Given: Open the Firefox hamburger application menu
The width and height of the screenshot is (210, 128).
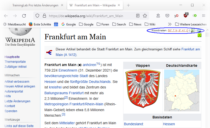Looking at the screenshot, I should [x=204, y=16].
